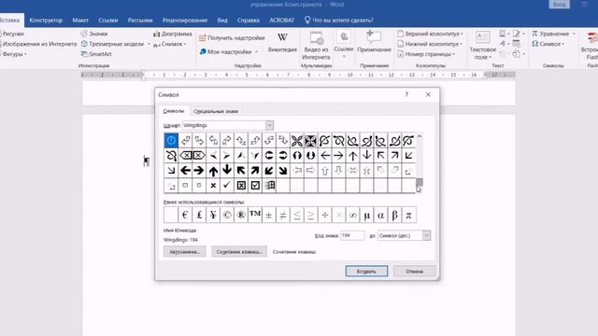Image resolution: width=598 pixels, height=336 pixels.
Task: Pick the plus-minus sign from recent symbols
Action: (x=269, y=215)
